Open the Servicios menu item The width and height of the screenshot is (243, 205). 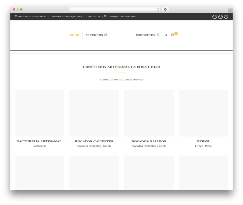pyautogui.click(x=94, y=35)
